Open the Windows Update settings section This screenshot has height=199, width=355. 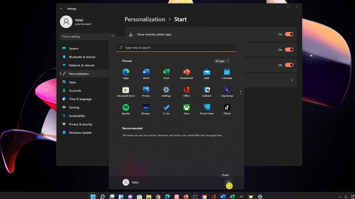coord(80,133)
